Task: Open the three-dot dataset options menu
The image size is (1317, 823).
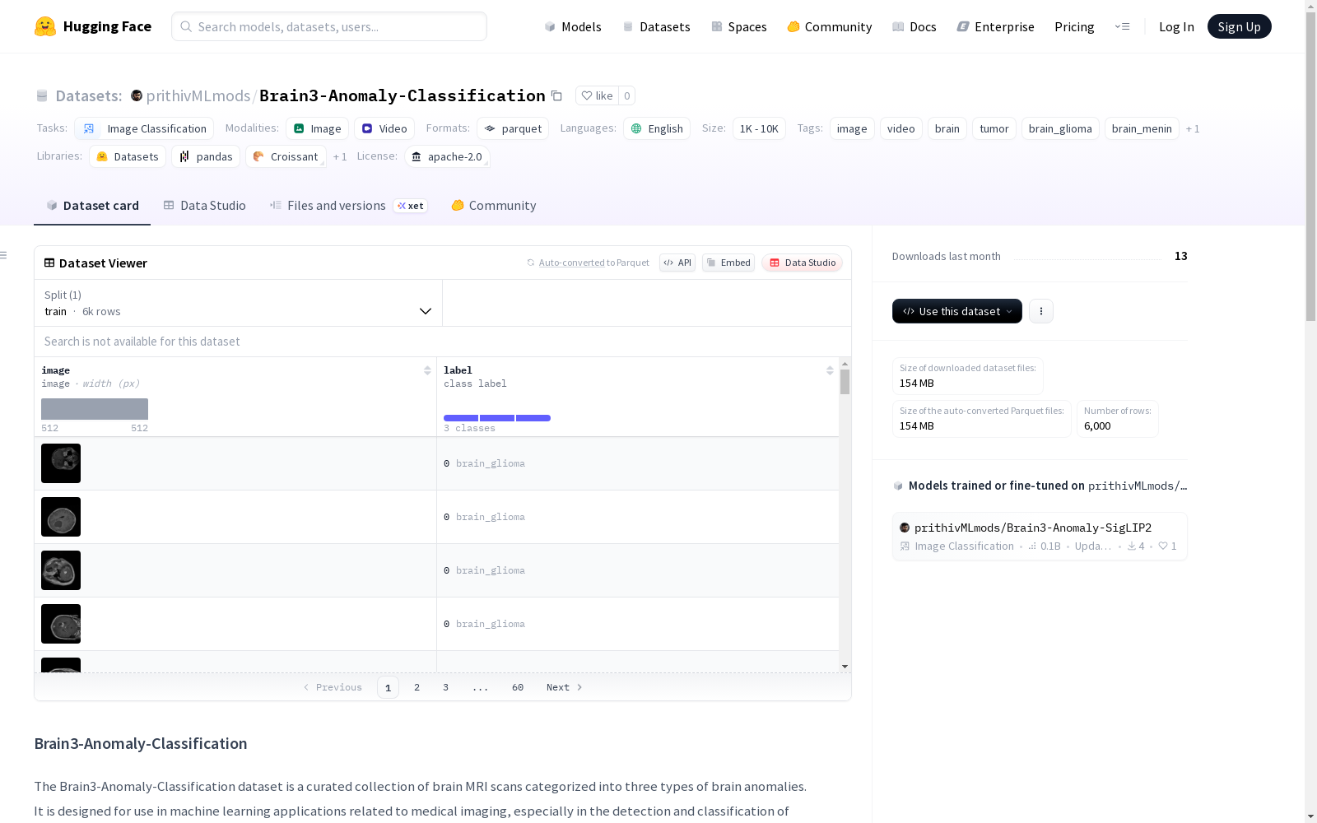Action: click(1041, 311)
